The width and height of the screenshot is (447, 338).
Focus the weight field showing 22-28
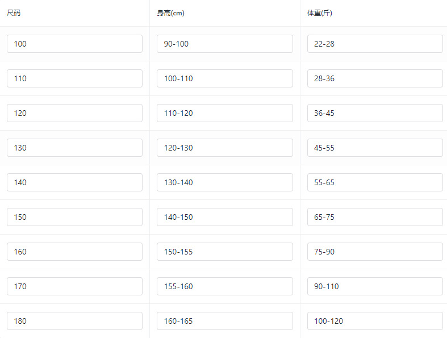375,44
